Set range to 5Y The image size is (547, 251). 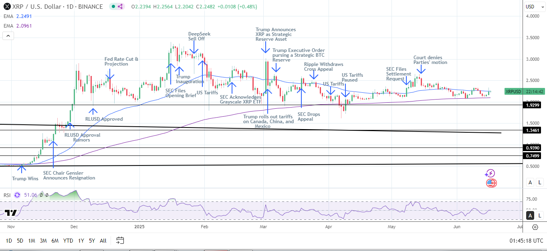[92, 241]
